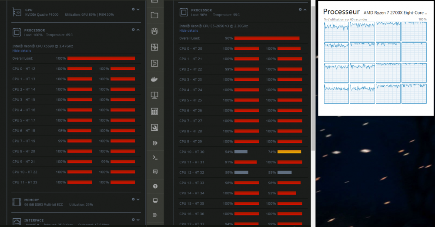Open the VMs dual-monitor sidebar icon
The image size is (435, 227).
click(x=154, y=95)
